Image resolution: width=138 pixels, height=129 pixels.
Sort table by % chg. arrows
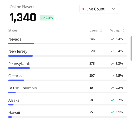coord(123,31)
